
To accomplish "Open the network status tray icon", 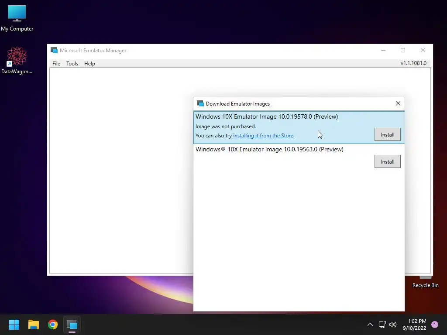I will click(x=382, y=325).
